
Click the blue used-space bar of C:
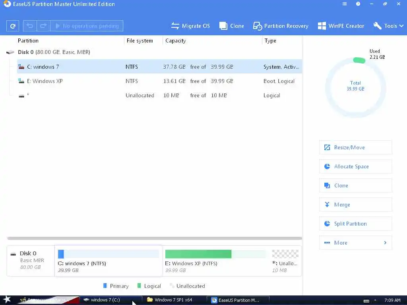pos(61,254)
